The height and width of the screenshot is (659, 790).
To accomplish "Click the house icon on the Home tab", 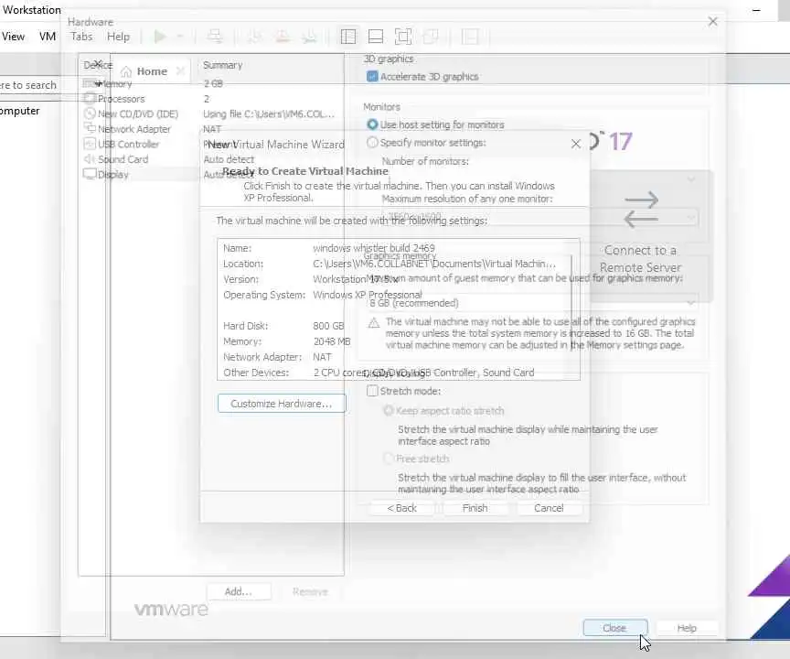I will (x=126, y=71).
